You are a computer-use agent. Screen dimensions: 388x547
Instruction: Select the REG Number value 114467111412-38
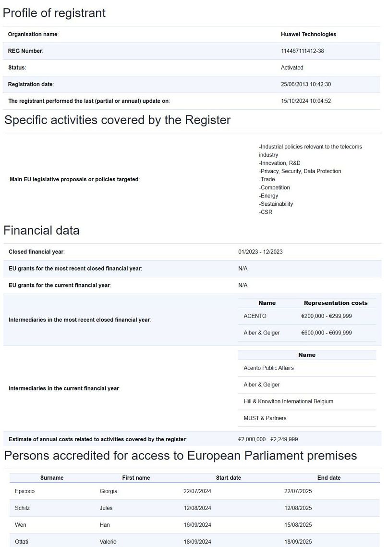pos(302,51)
